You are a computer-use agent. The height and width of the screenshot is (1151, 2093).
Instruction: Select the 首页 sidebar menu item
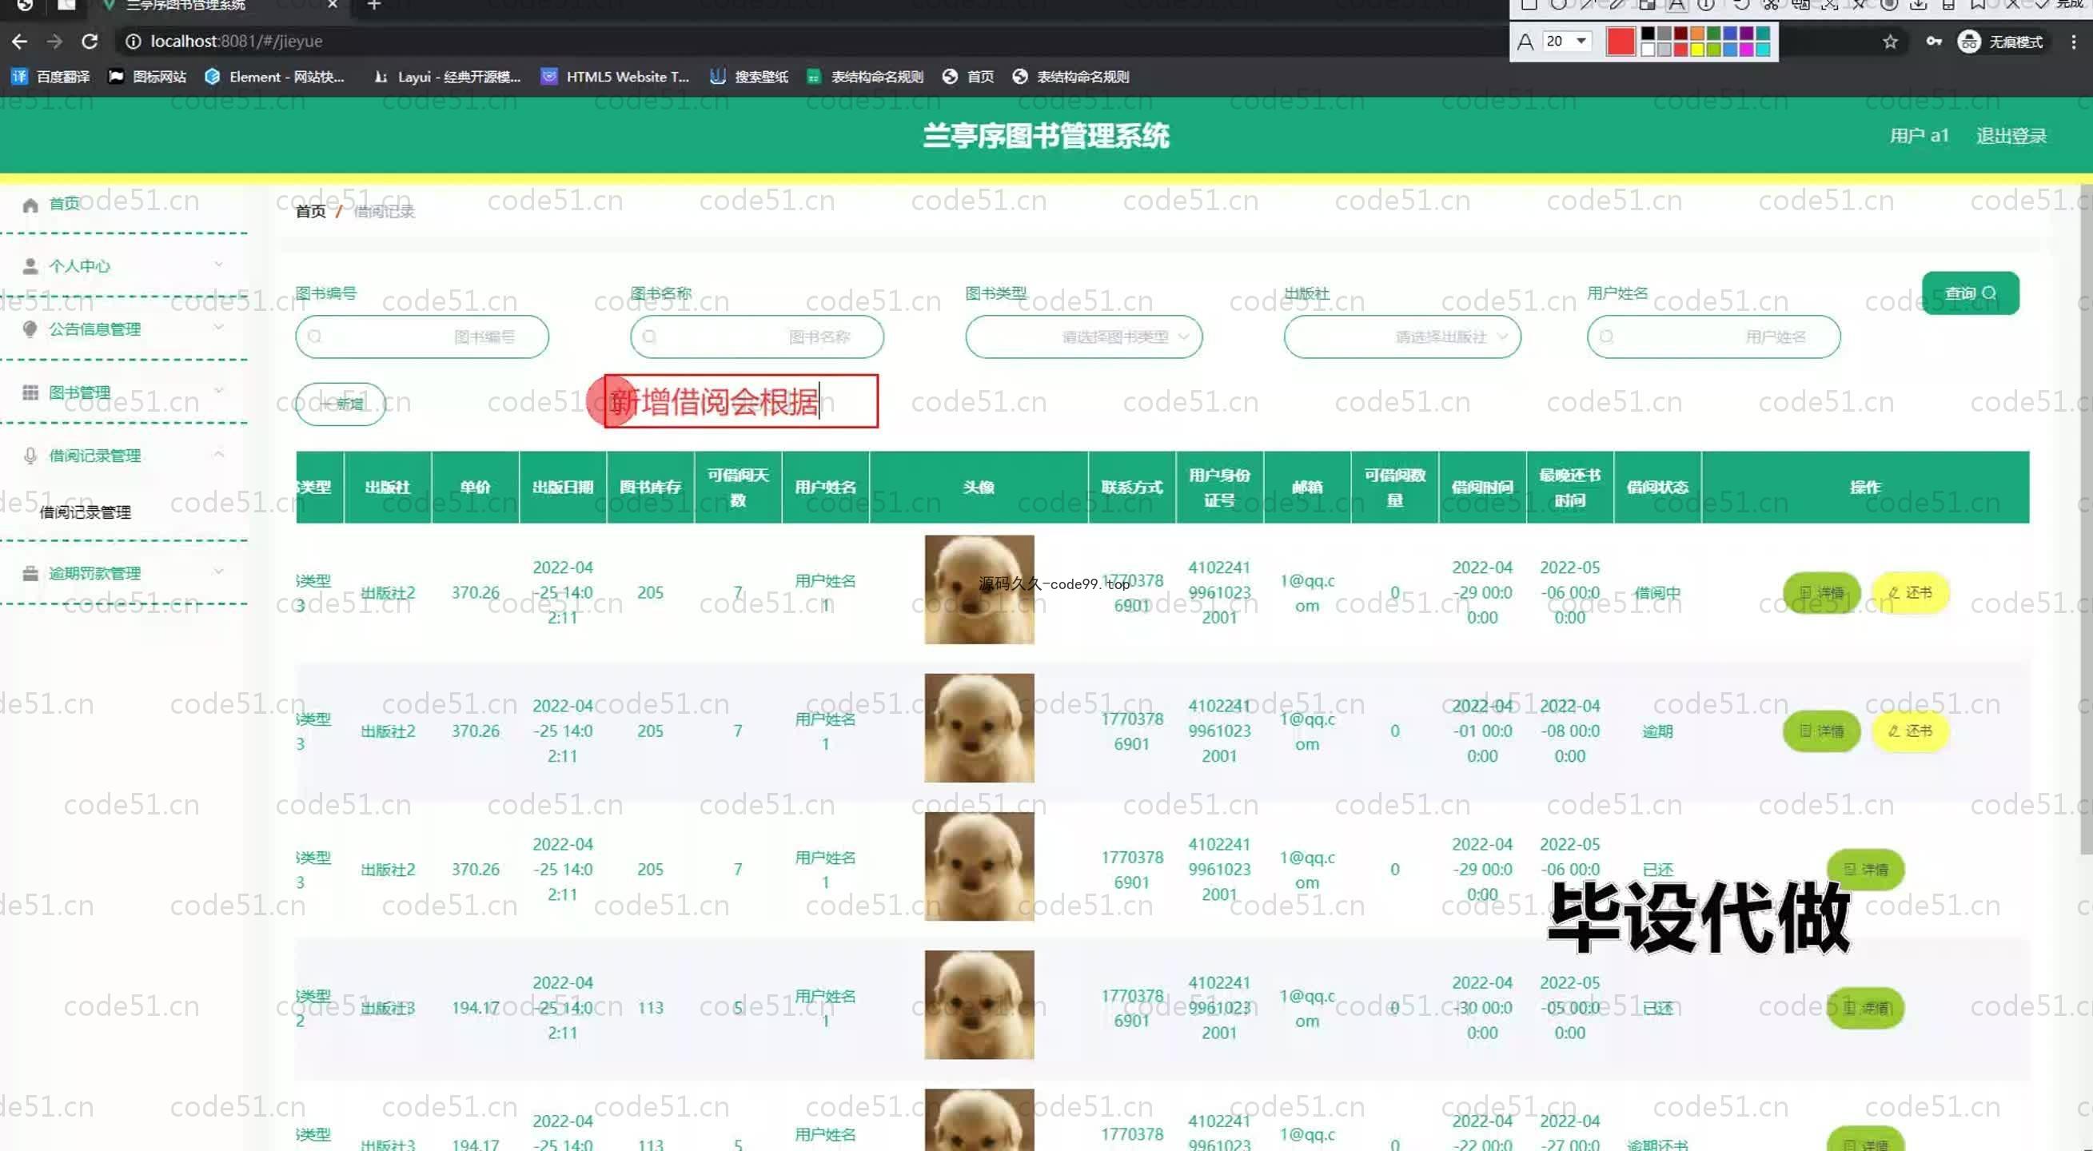(x=123, y=203)
